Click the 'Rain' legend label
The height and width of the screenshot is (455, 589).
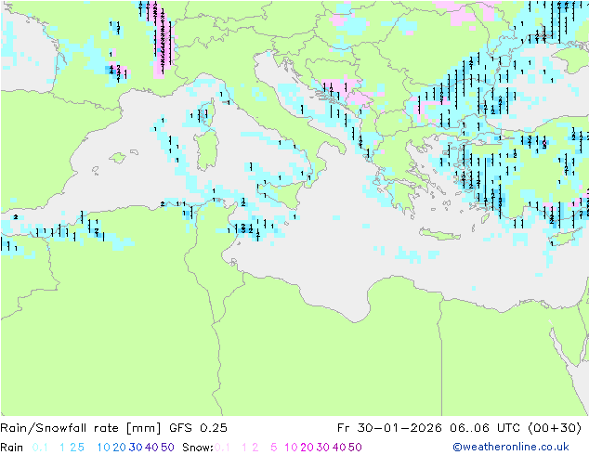point(12,448)
